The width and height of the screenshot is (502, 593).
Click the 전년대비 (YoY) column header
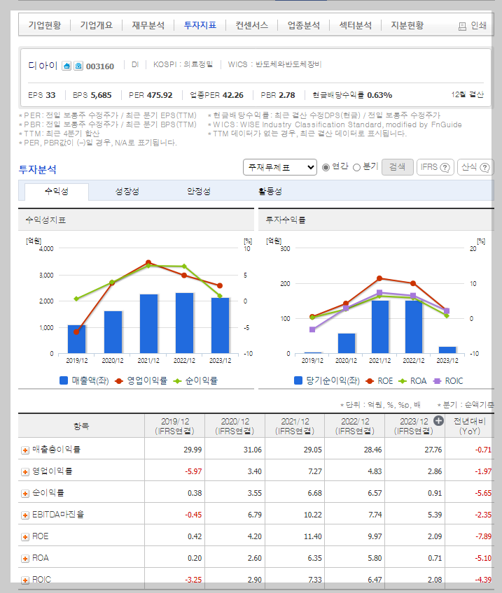tap(469, 426)
